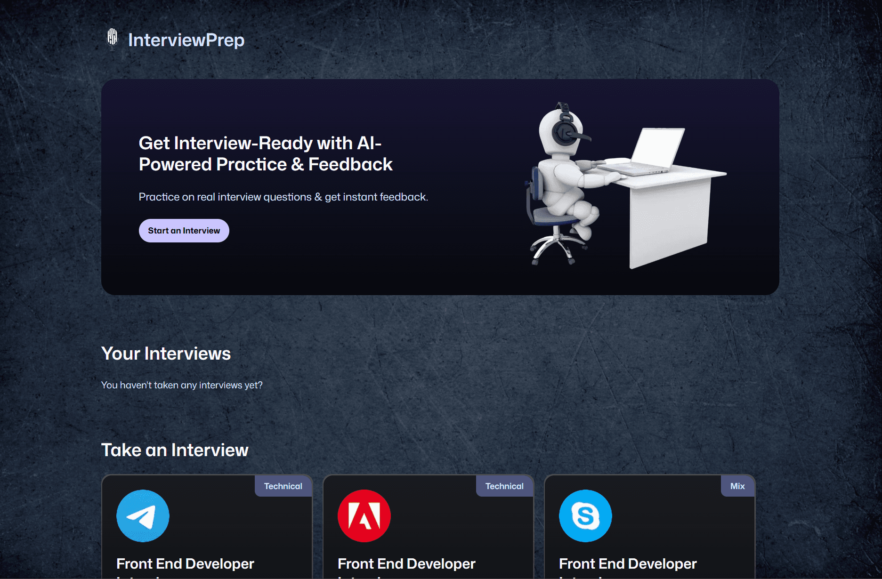The height and width of the screenshot is (579, 882).
Task: Select the Telegram icon on the first card
Action: coord(143,515)
